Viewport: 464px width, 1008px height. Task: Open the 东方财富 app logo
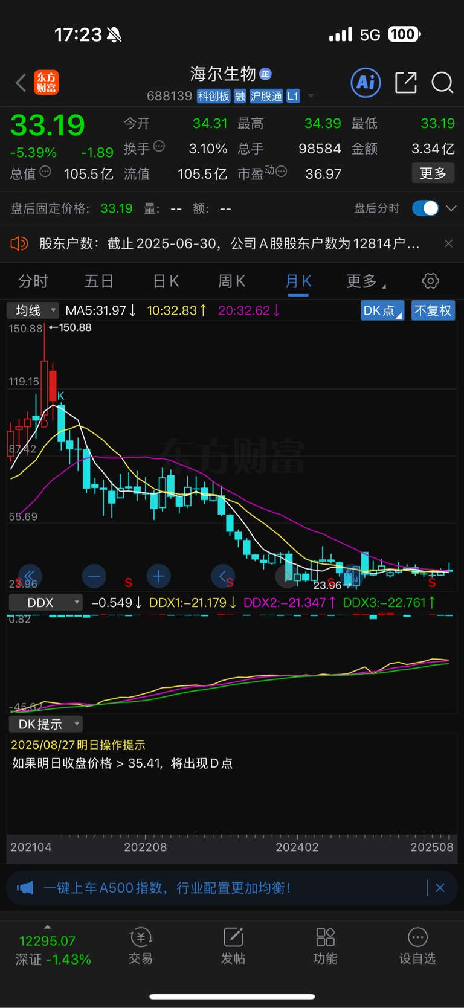(x=47, y=83)
